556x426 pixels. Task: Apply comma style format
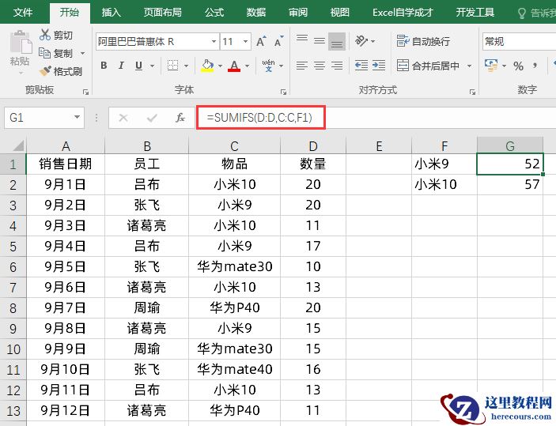tap(535, 66)
